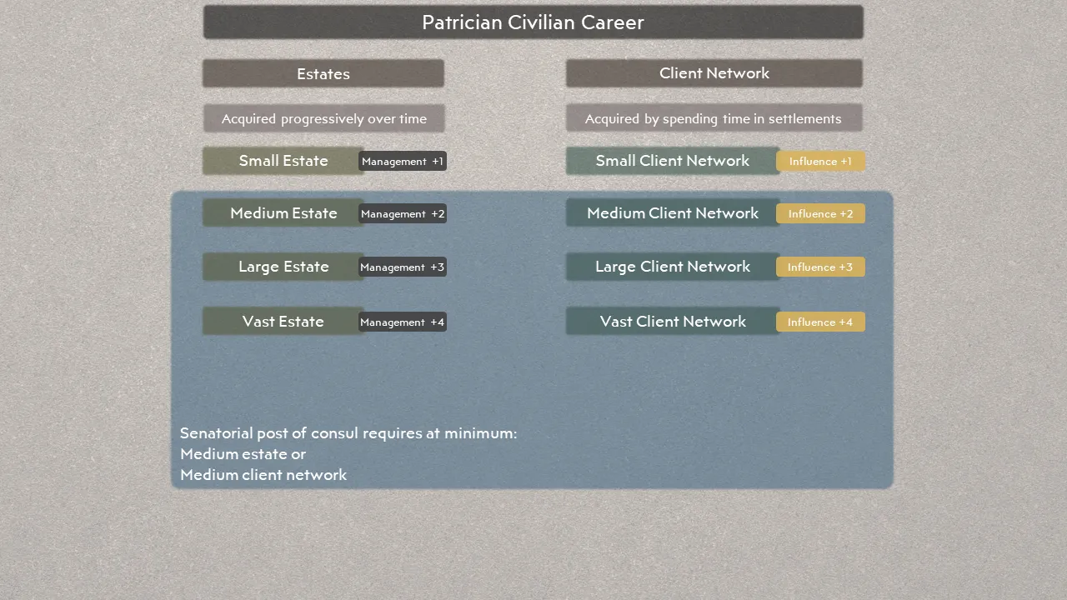Select the Medium Client Network box
The image size is (1067, 600).
673,213
